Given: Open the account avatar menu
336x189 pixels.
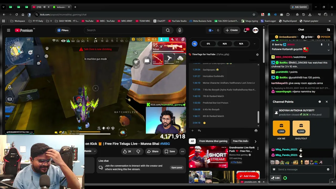Looking at the screenshot, I should (x=255, y=30).
